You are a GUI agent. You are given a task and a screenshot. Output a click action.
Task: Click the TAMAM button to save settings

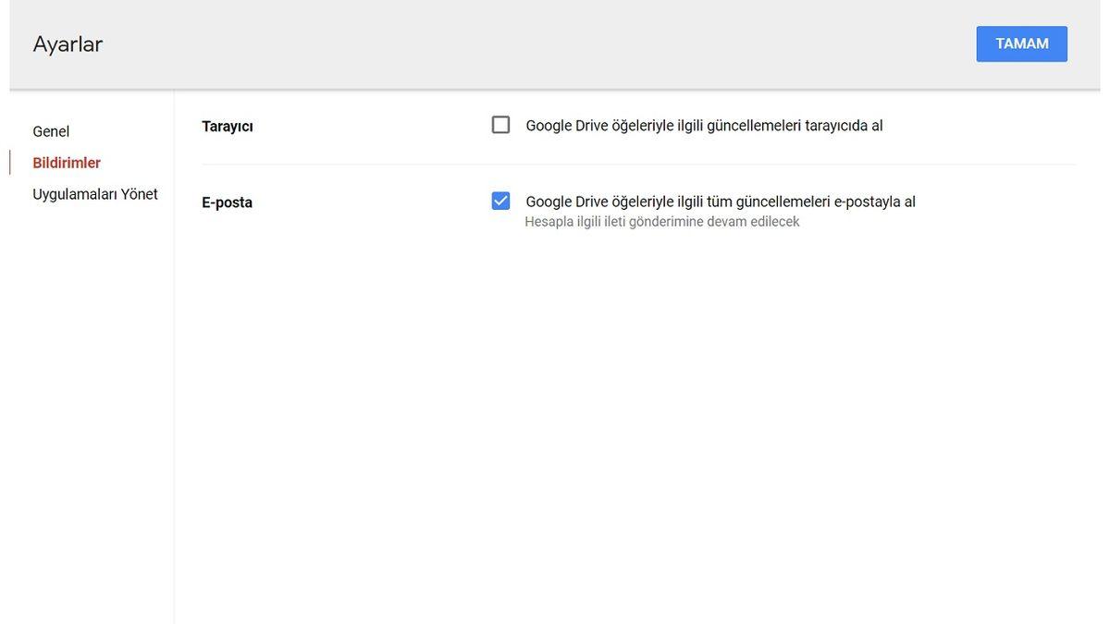[x=1021, y=41]
